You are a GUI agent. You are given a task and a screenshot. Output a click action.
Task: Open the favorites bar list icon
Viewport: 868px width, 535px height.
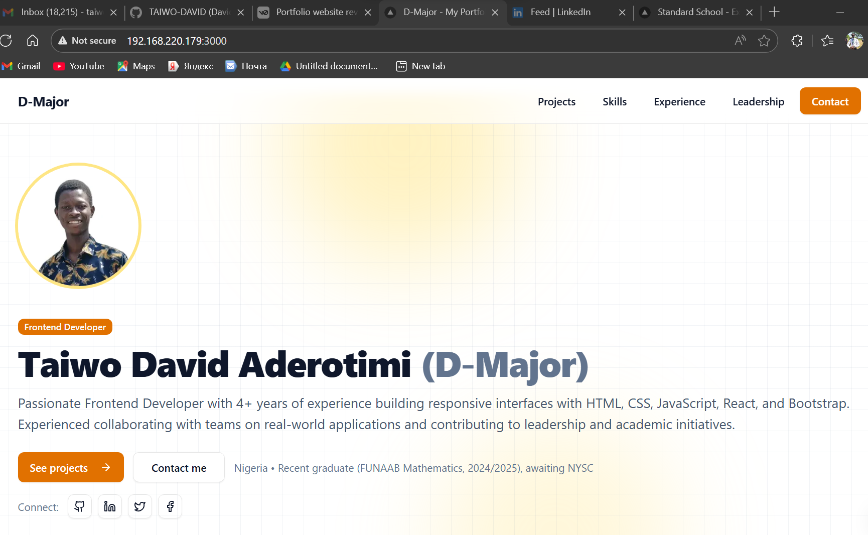pos(827,41)
